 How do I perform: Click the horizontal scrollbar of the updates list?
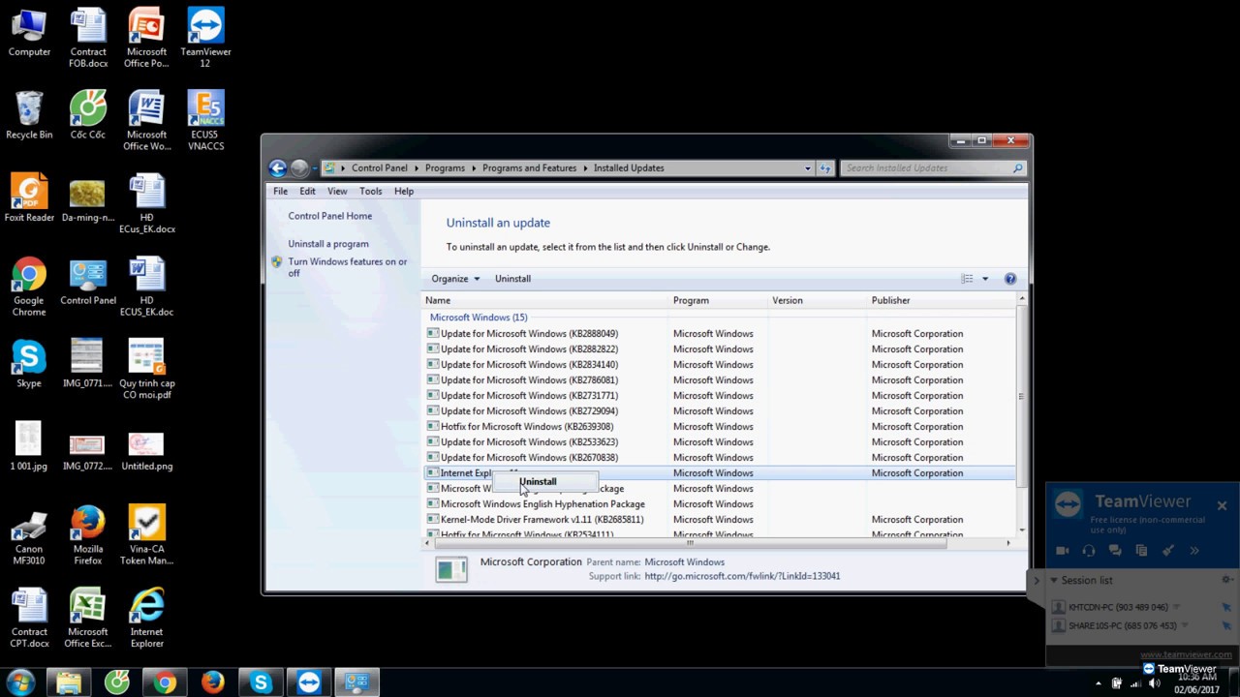point(689,543)
